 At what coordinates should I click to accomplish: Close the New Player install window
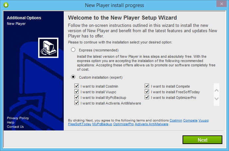222,4
